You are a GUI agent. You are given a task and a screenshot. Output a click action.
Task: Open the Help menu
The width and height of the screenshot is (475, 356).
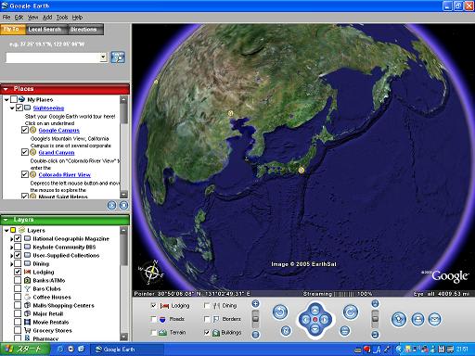pos(77,18)
